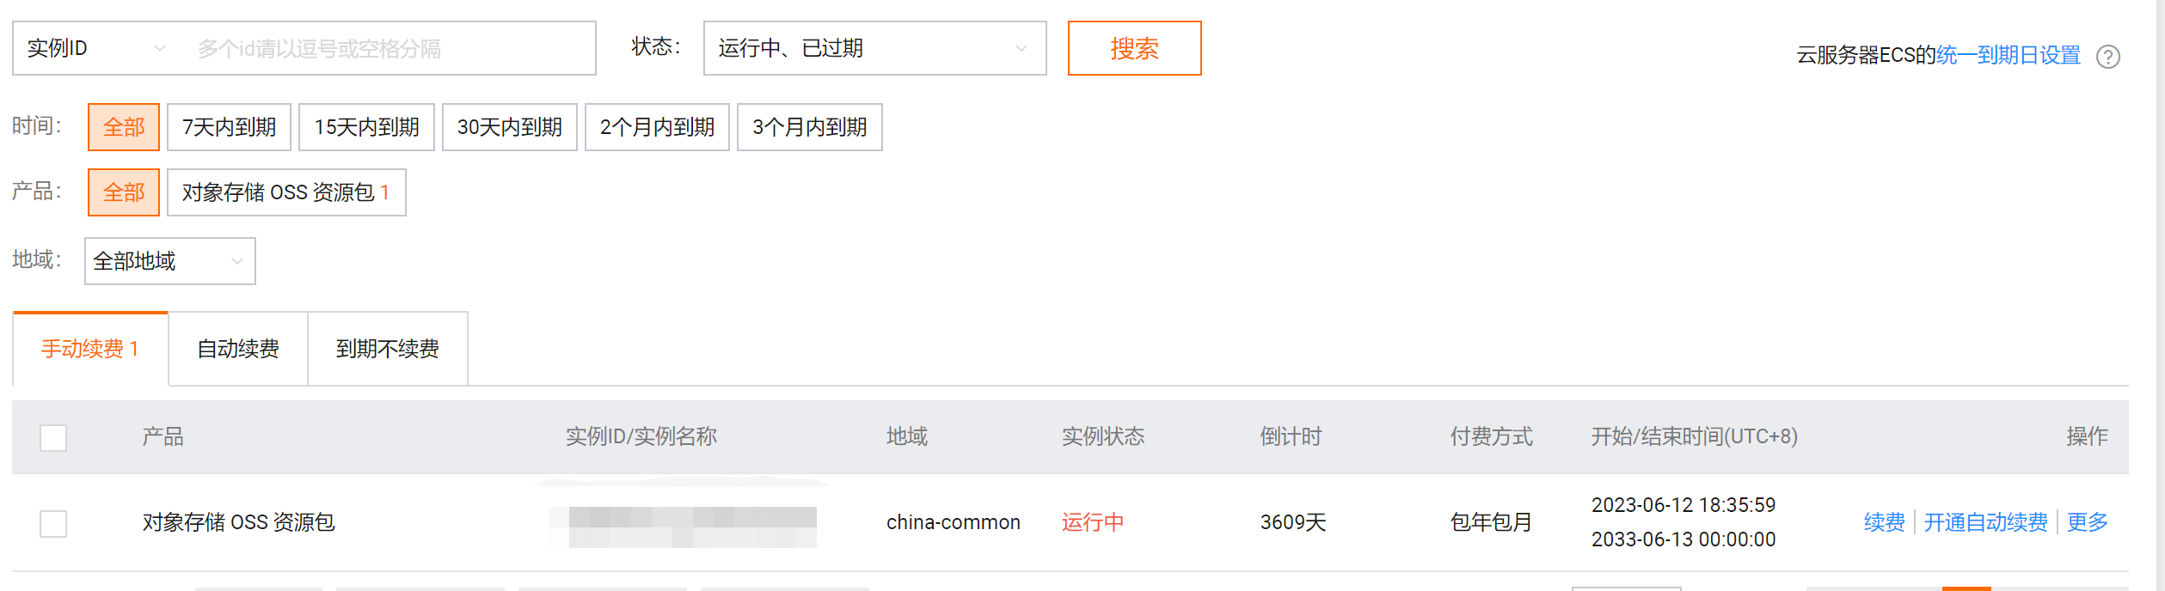Viewport: 2165px width, 591px height.
Task: Tick the select-all checkbox in table header
Action: [x=53, y=438]
